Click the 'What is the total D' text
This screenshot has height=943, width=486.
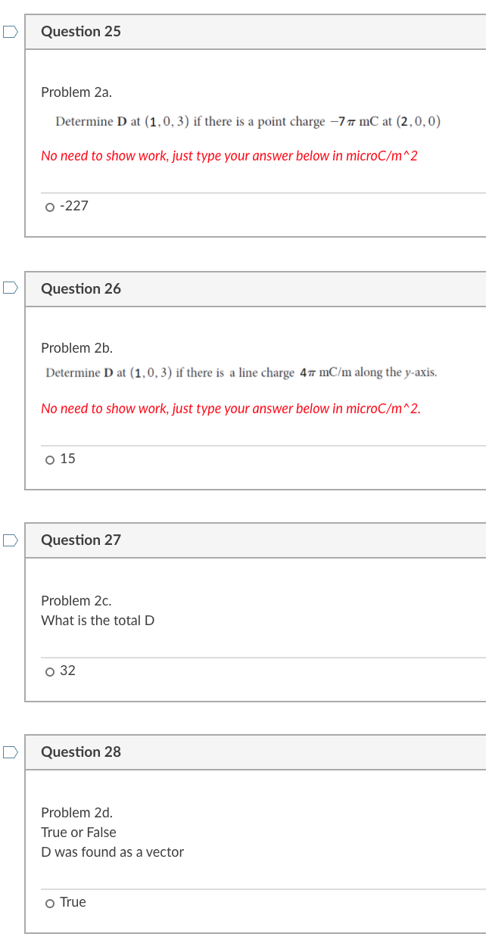pyautogui.click(x=95, y=620)
